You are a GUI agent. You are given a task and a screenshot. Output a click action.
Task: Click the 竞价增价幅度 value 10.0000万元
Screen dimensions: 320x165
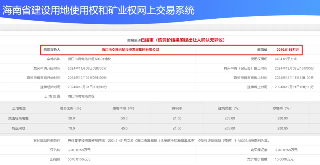coord(284,159)
